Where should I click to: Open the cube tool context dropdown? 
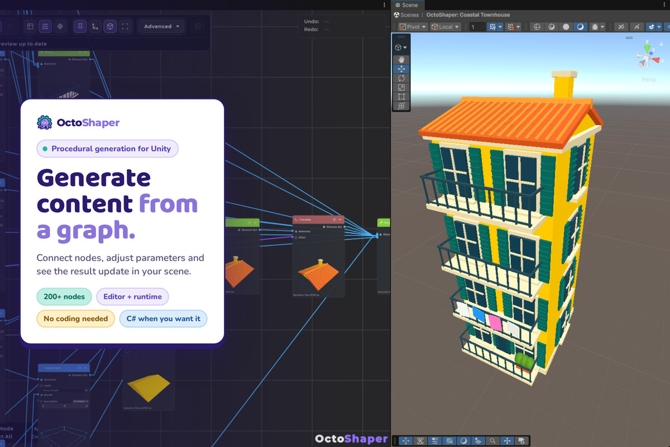pyautogui.click(x=401, y=47)
